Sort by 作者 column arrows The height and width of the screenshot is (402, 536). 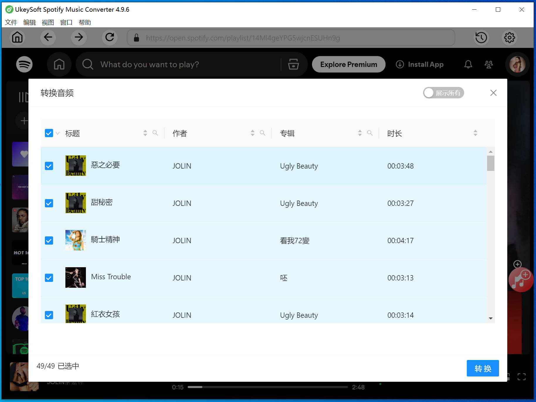point(252,133)
